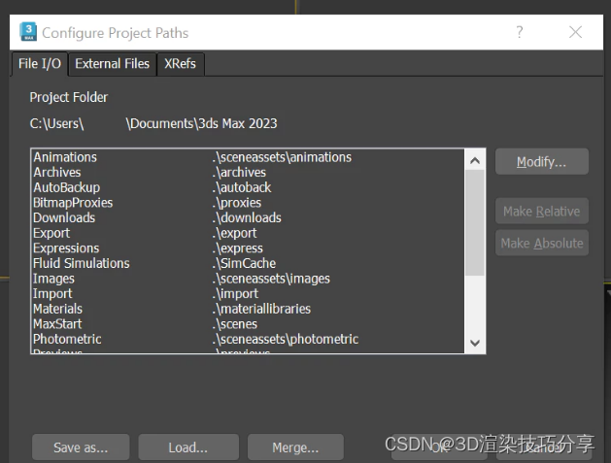
Task: Click the project folder path text
Action: 153,124
